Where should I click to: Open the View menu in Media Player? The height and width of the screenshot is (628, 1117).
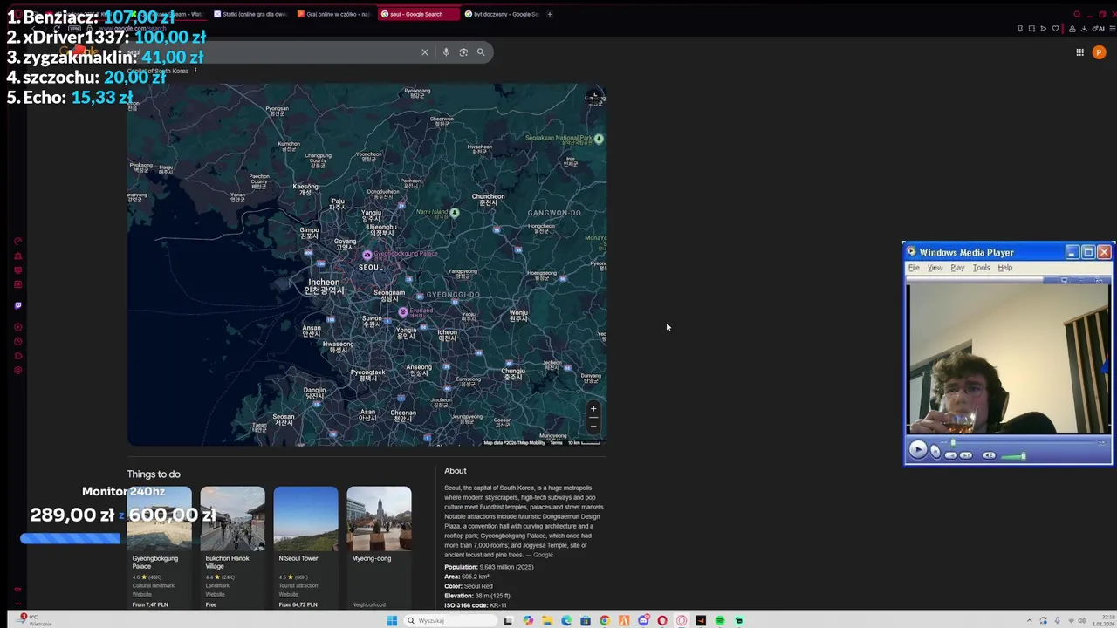[x=935, y=268]
